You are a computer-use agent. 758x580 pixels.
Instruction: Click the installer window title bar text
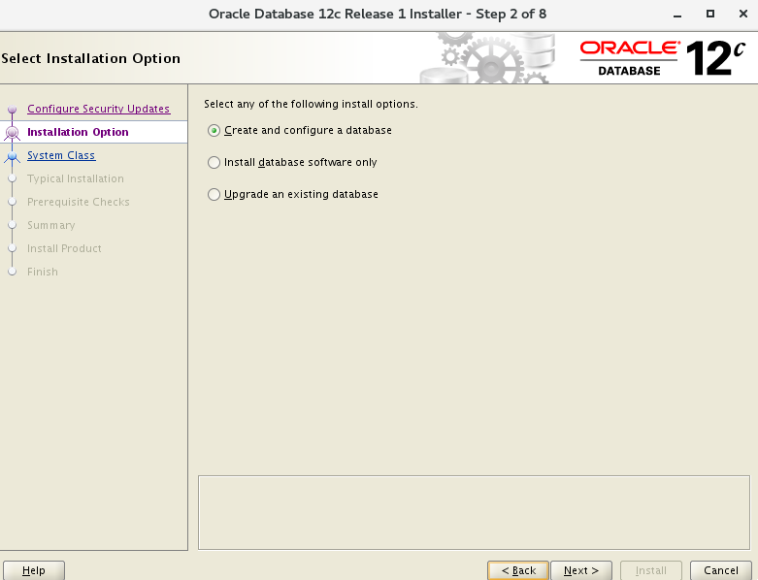pos(378,14)
